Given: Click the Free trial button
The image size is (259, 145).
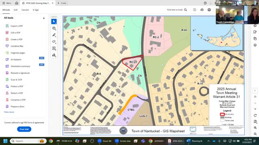Looking at the screenshot, I should coord(24,129).
